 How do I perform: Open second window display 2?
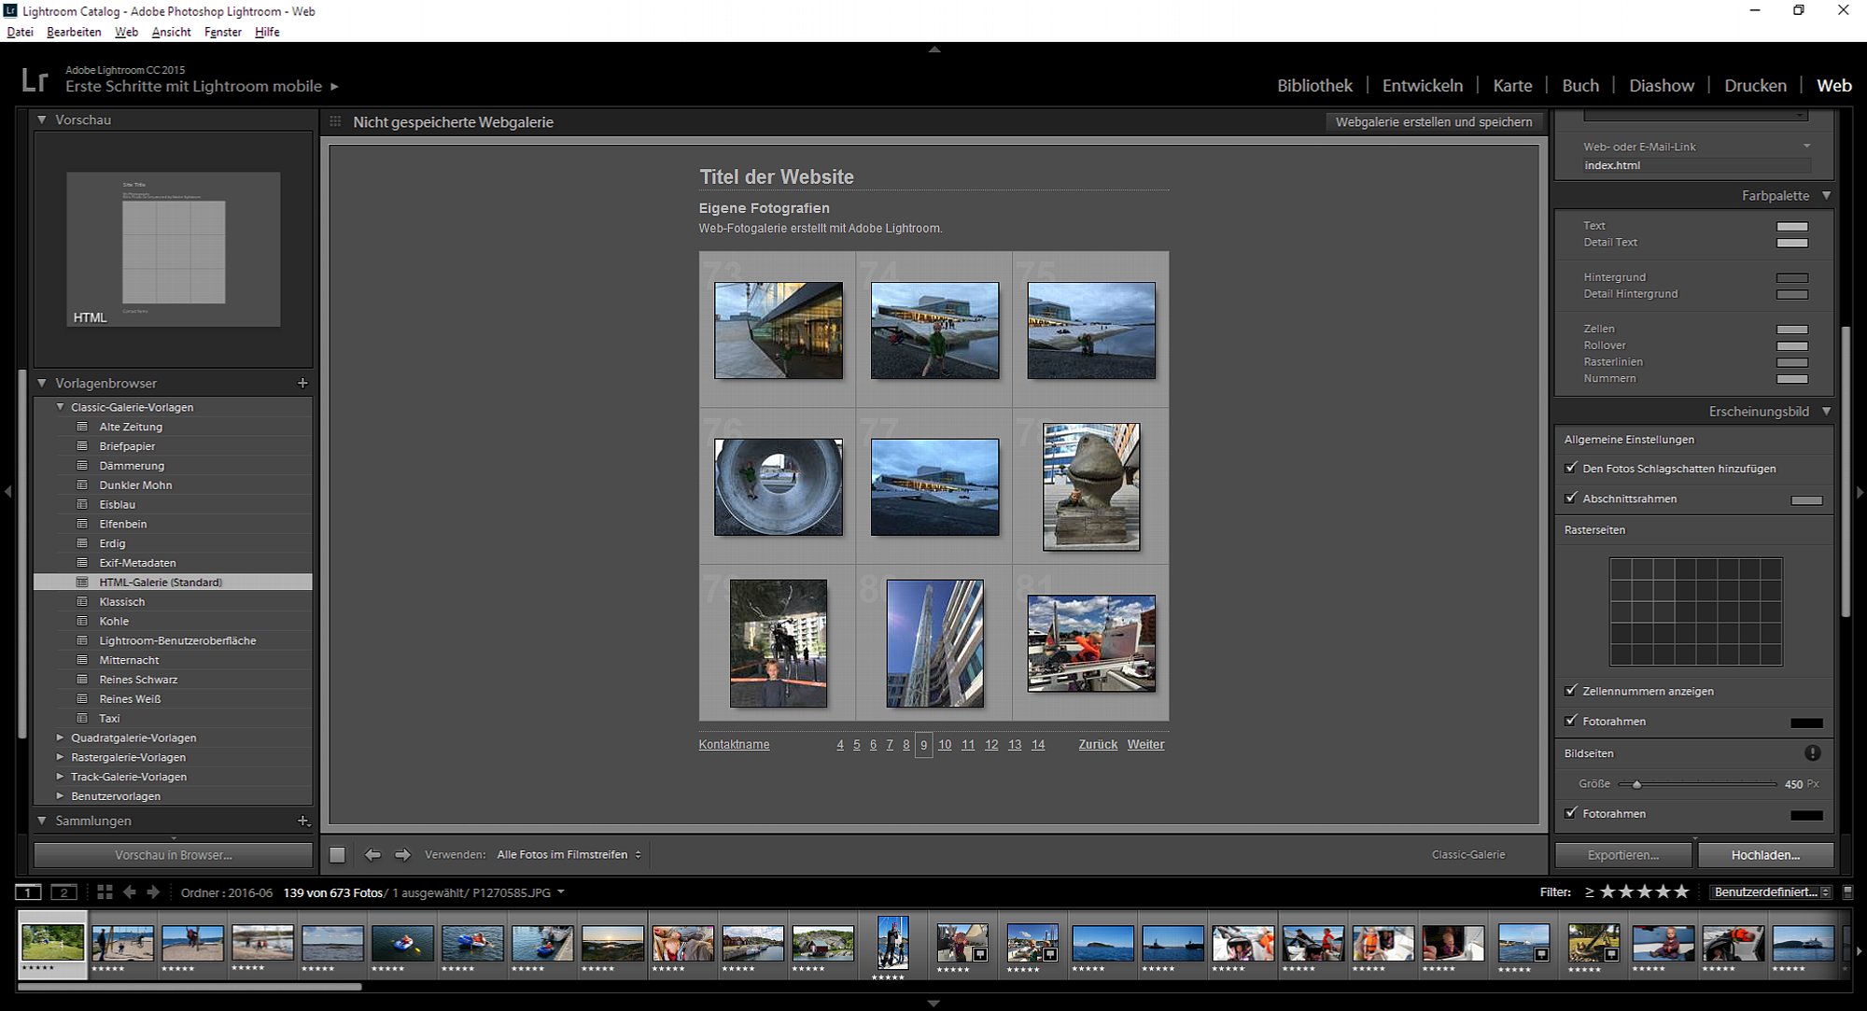coord(63,892)
